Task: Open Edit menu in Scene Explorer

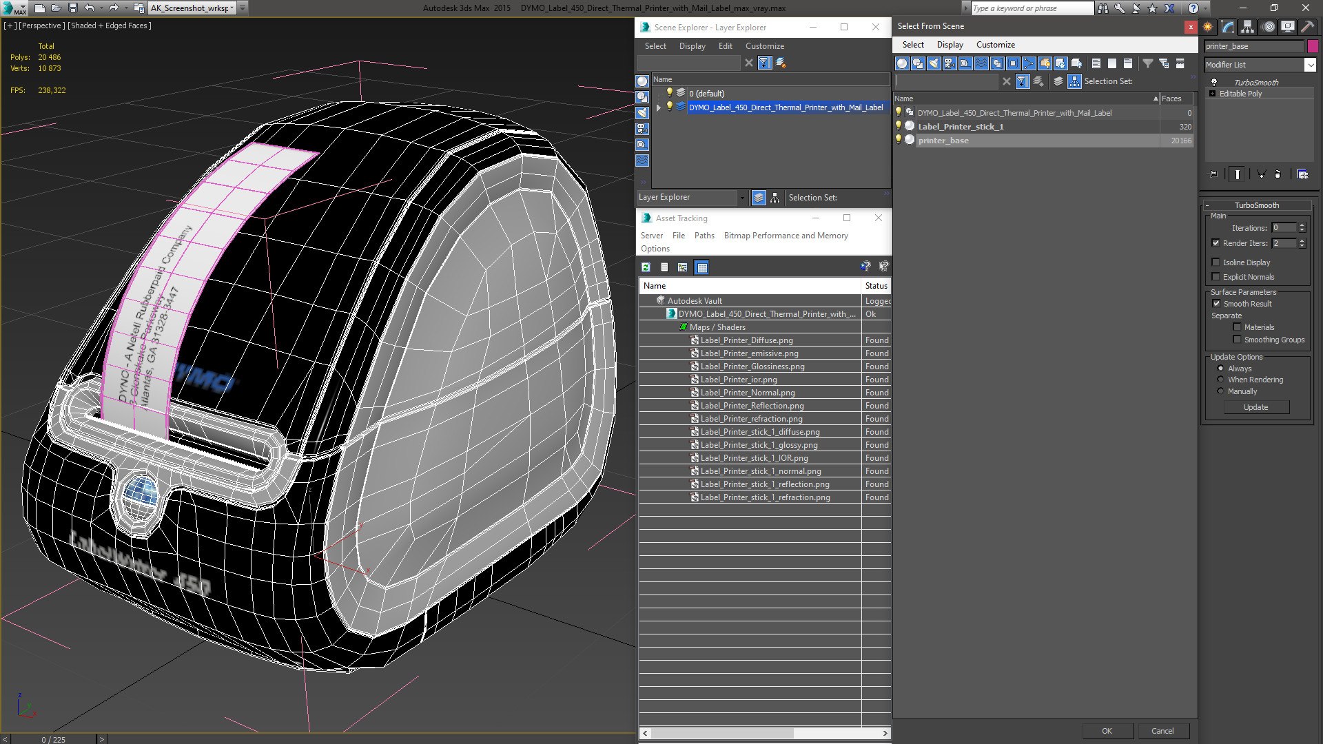Action: click(725, 46)
